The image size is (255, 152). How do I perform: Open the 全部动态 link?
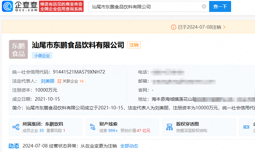tap(129, 146)
